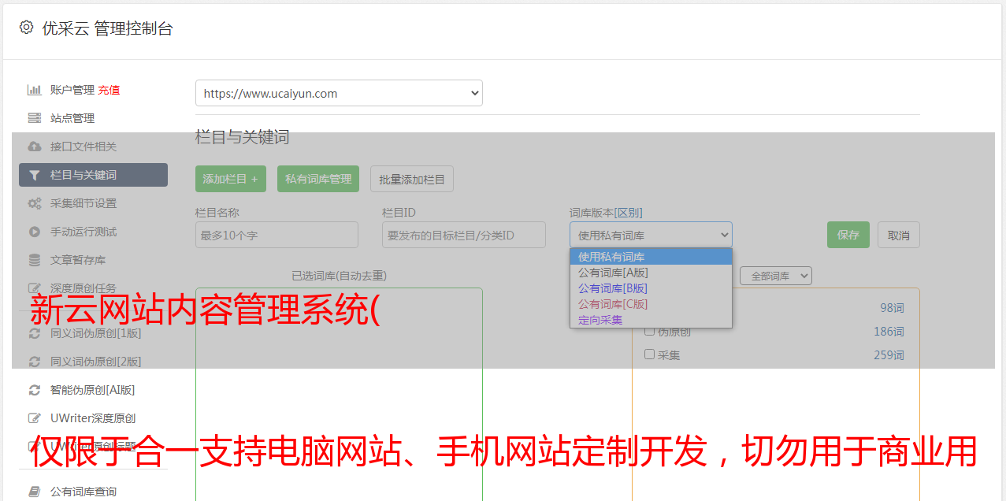The height and width of the screenshot is (501, 1006).
Task: Click the gear icon beside 优采云 管理控制台
Action: point(26,28)
